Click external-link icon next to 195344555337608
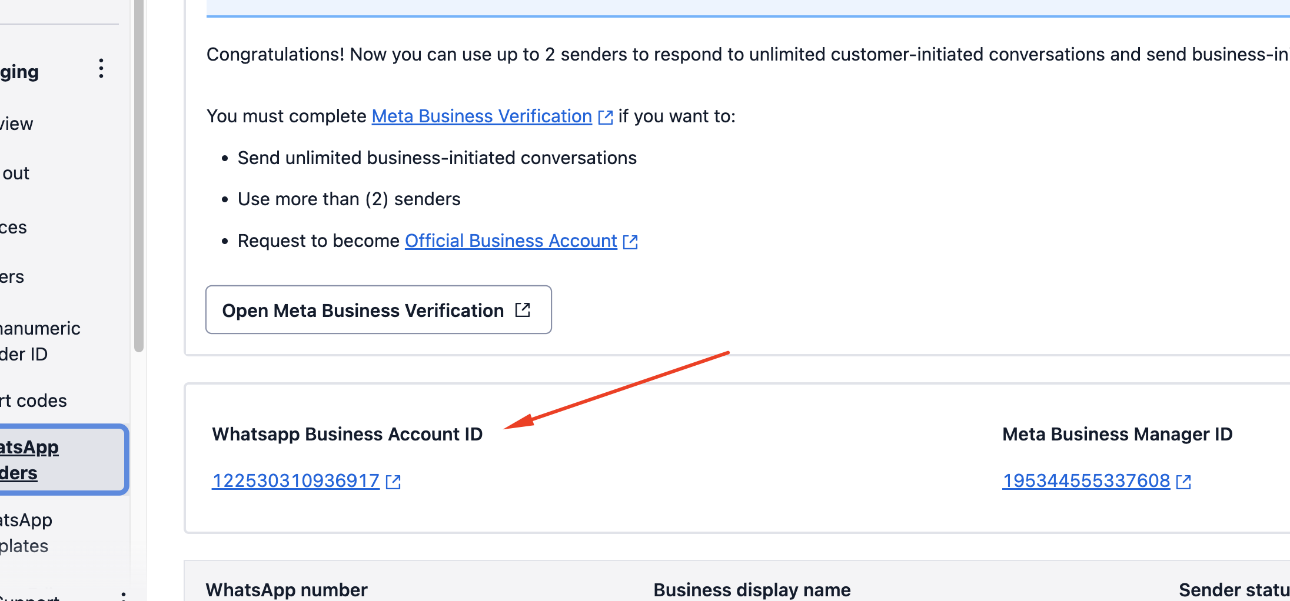Screen dimensions: 1290x601 pos(1183,482)
